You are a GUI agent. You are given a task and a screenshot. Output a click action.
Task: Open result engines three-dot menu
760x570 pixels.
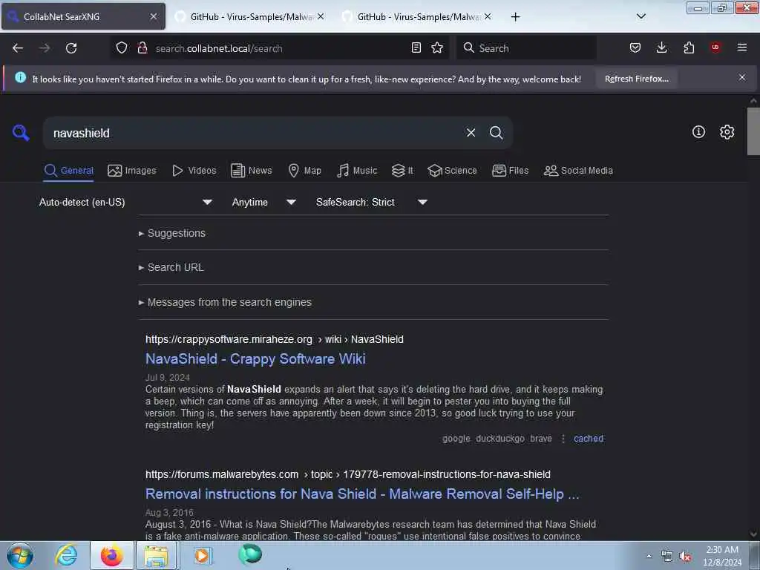pyautogui.click(x=563, y=438)
